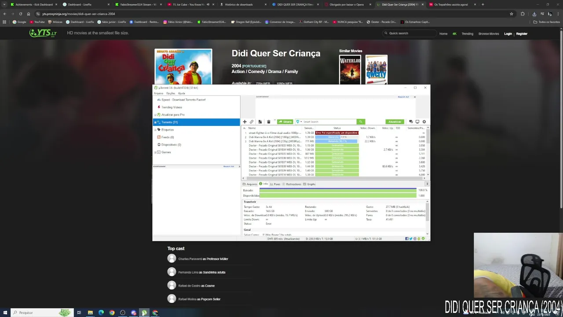This screenshot has height=317, width=563.
Task: Collapse the Torrents (31) tree node
Action: [x=155, y=122]
